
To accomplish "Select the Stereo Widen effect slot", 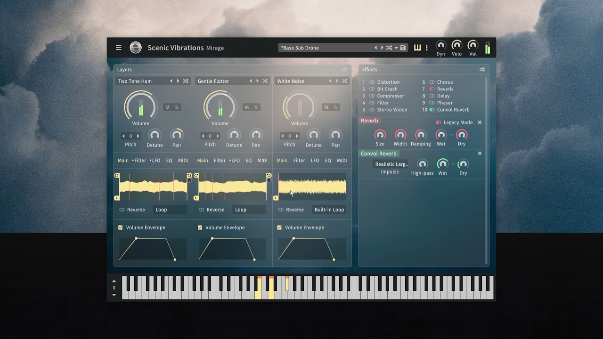I will point(391,110).
